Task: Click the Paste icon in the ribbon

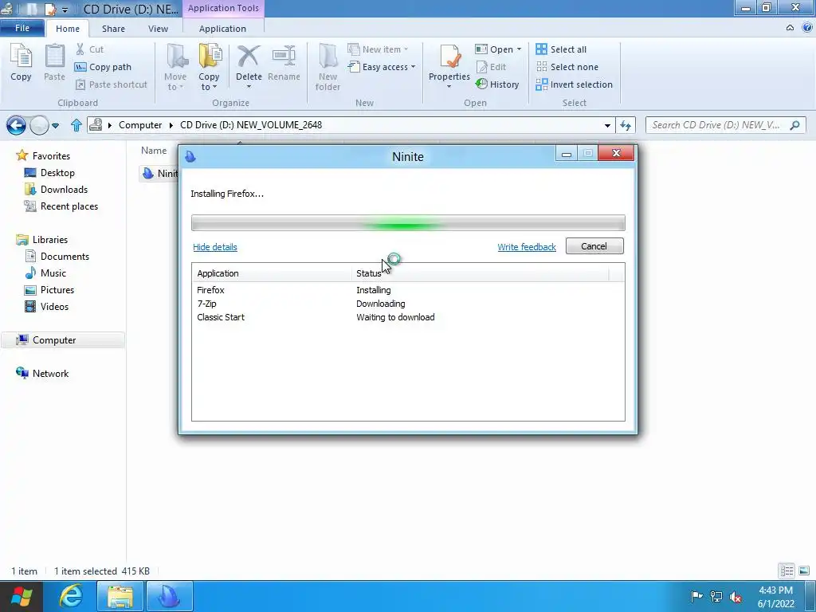Action: click(x=54, y=62)
